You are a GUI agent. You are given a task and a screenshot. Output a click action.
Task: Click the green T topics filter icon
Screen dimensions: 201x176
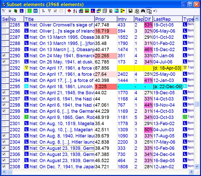tap(30, 11)
